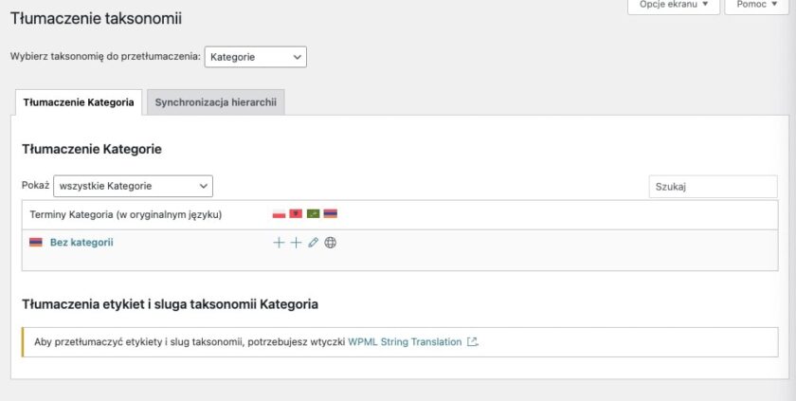This screenshot has width=796, height=401.
Task: Edit Arabic translation with pencil icon
Action: point(313,243)
